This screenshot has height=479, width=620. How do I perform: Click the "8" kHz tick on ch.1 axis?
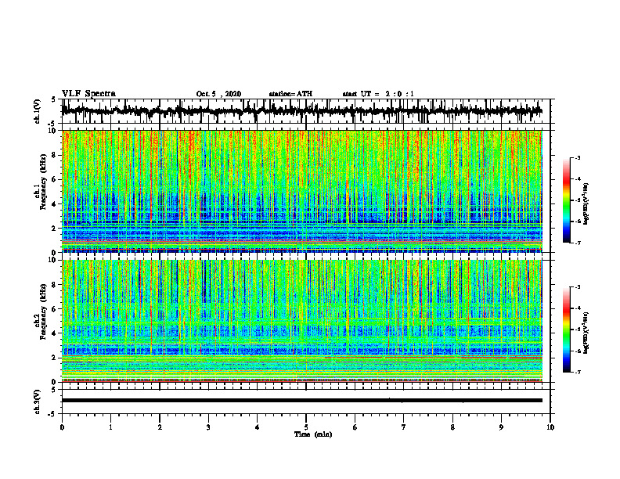pyautogui.click(x=55, y=155)
